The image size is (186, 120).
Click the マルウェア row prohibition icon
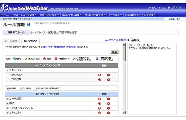tap(100, 75)
